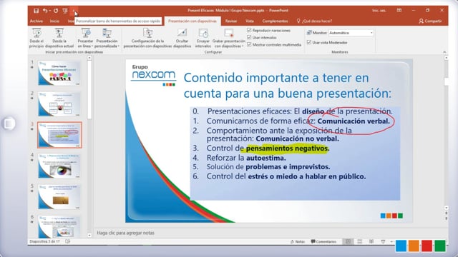Open the Presentar en línea dropdown
This screenshot has width=458, height=257.
[x=85, y=38]
